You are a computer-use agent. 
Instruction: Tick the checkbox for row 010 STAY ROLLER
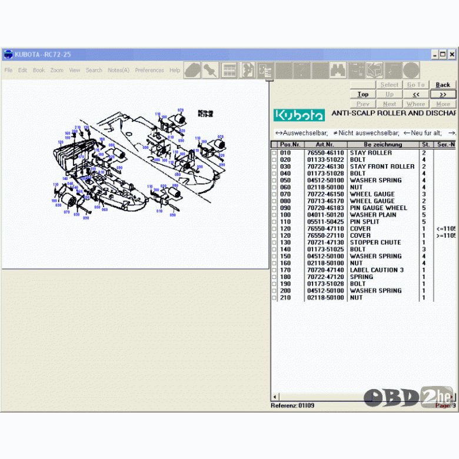coord(274,153)
